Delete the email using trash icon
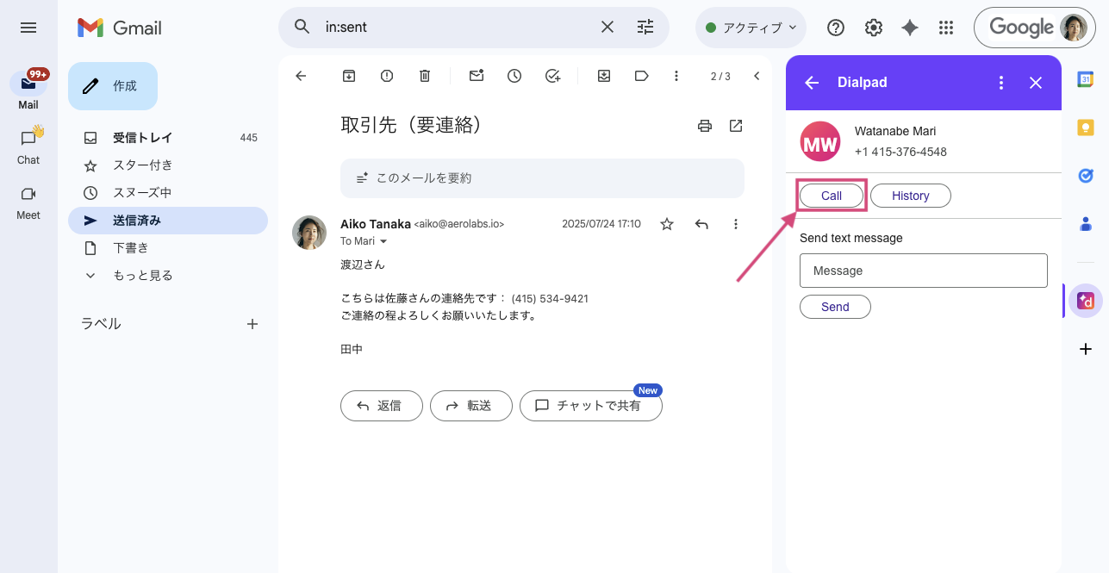 tap(425, 76)
